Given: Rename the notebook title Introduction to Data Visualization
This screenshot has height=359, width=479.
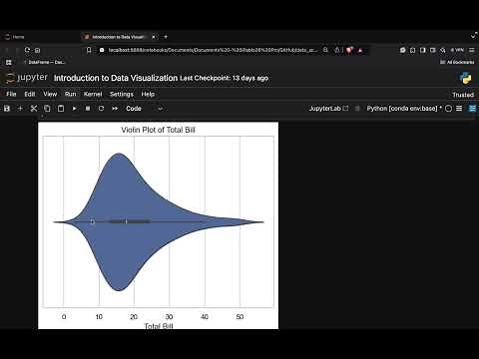Looking at the screenshot, I should click(116, 78).
